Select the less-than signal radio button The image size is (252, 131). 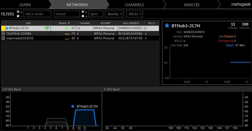(x=83, y=16)
